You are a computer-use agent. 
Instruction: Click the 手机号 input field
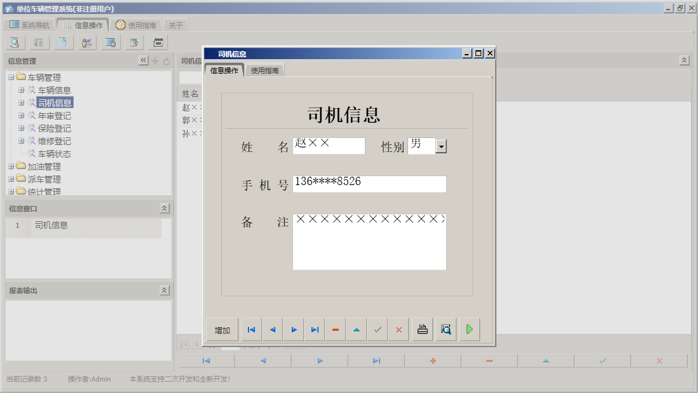click(369, 184)
